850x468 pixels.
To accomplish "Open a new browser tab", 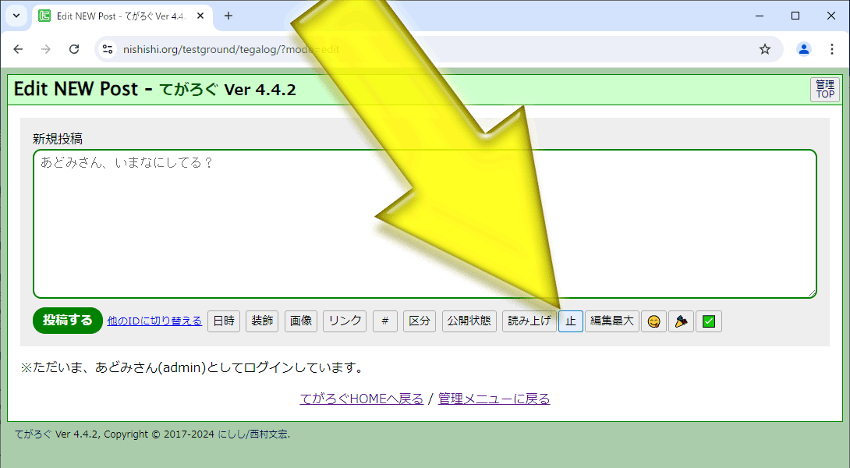I will (228, 16).
